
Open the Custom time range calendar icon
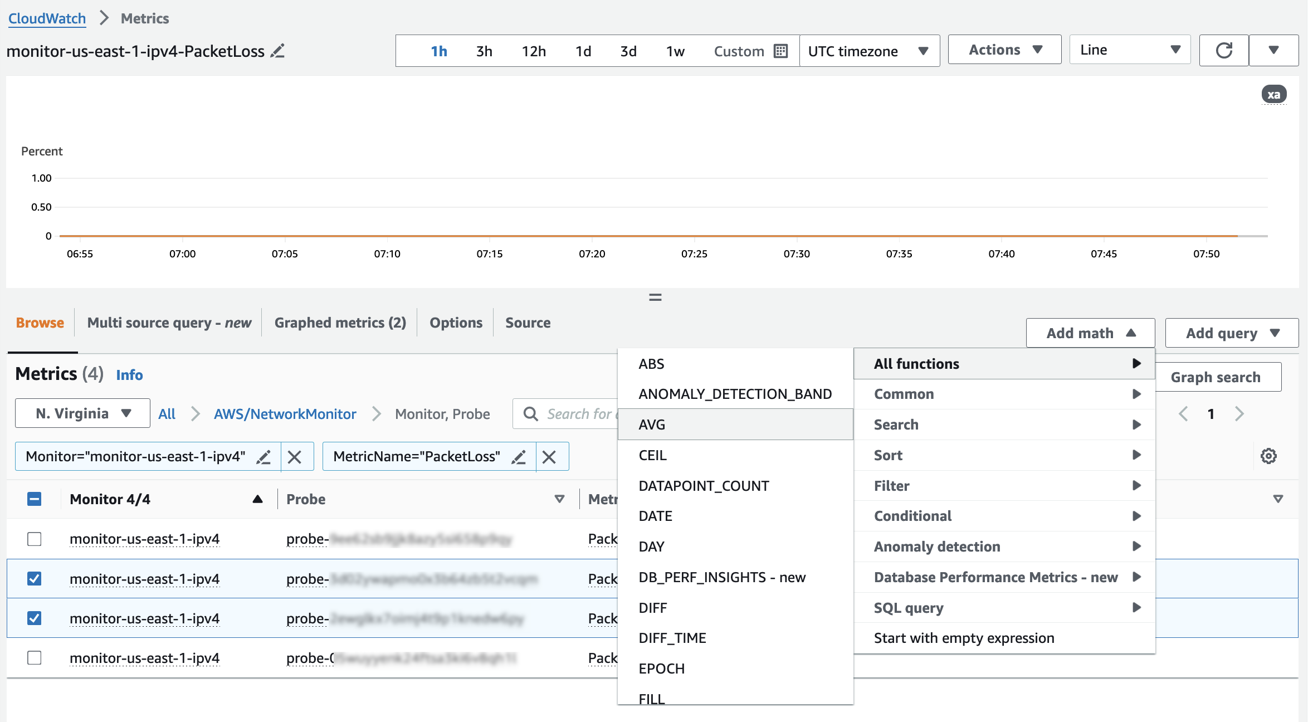click(x=781, y=51)
